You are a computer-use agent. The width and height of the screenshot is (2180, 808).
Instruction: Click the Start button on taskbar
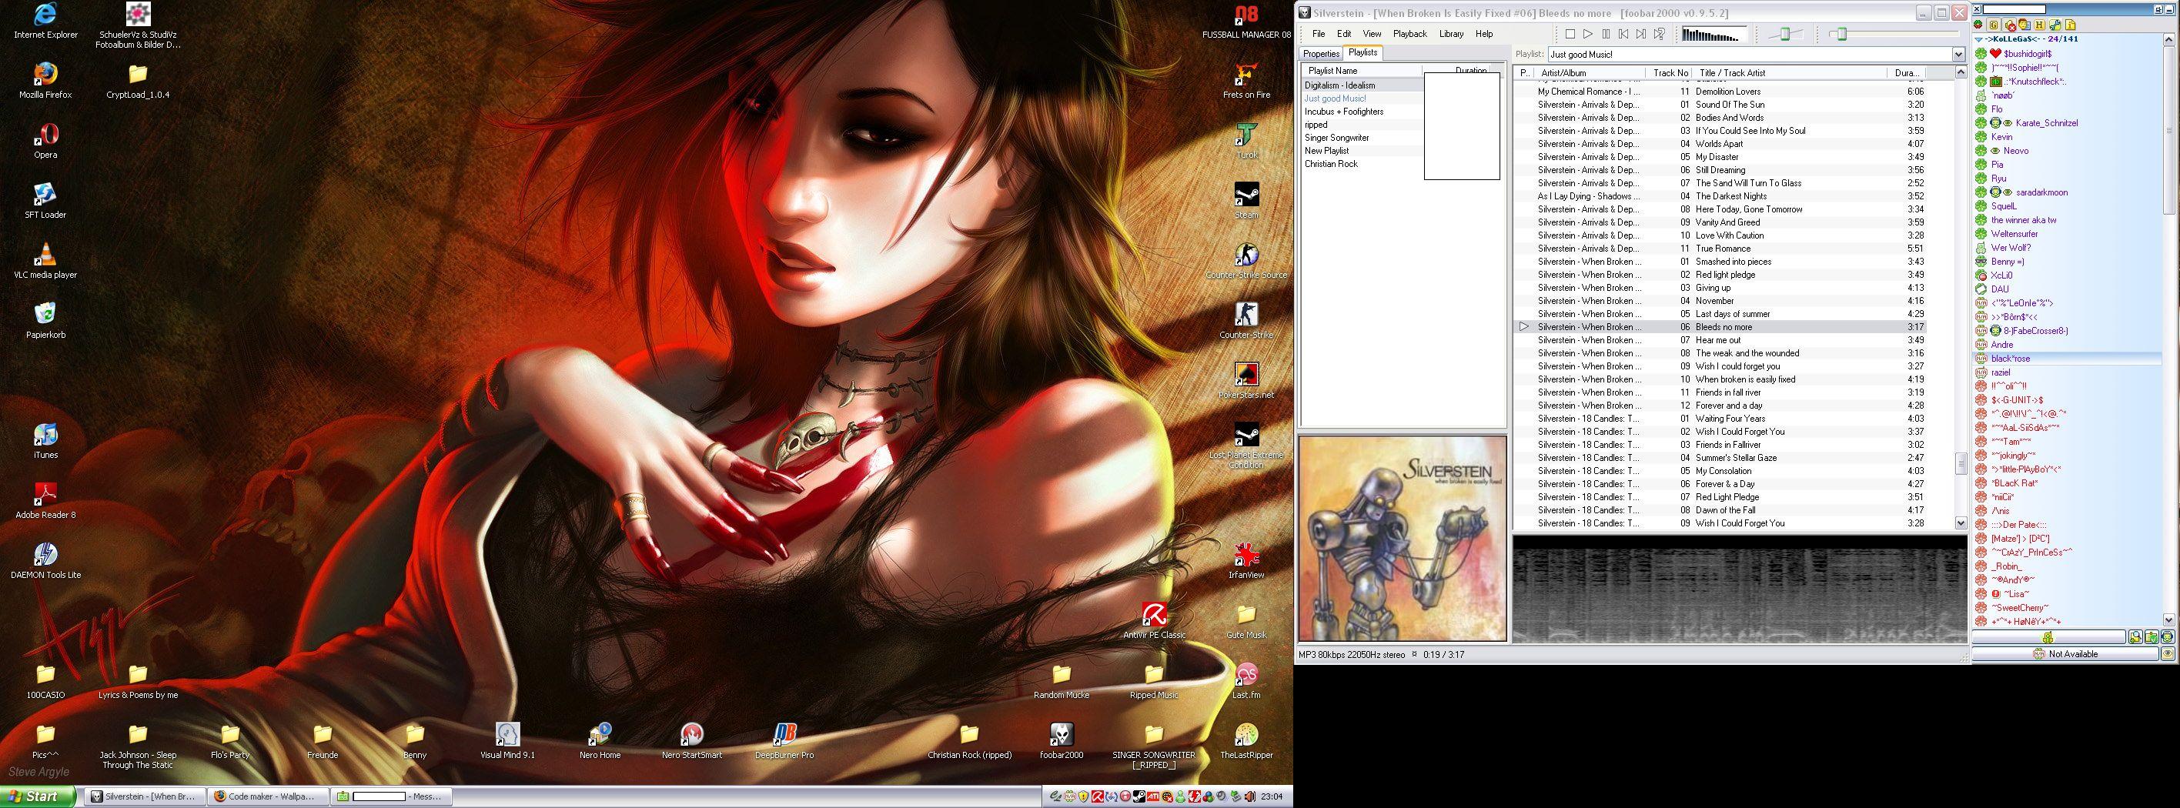point(38,796)
